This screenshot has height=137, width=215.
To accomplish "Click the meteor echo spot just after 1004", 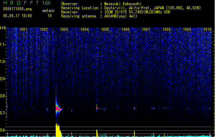I will point(97,108).
